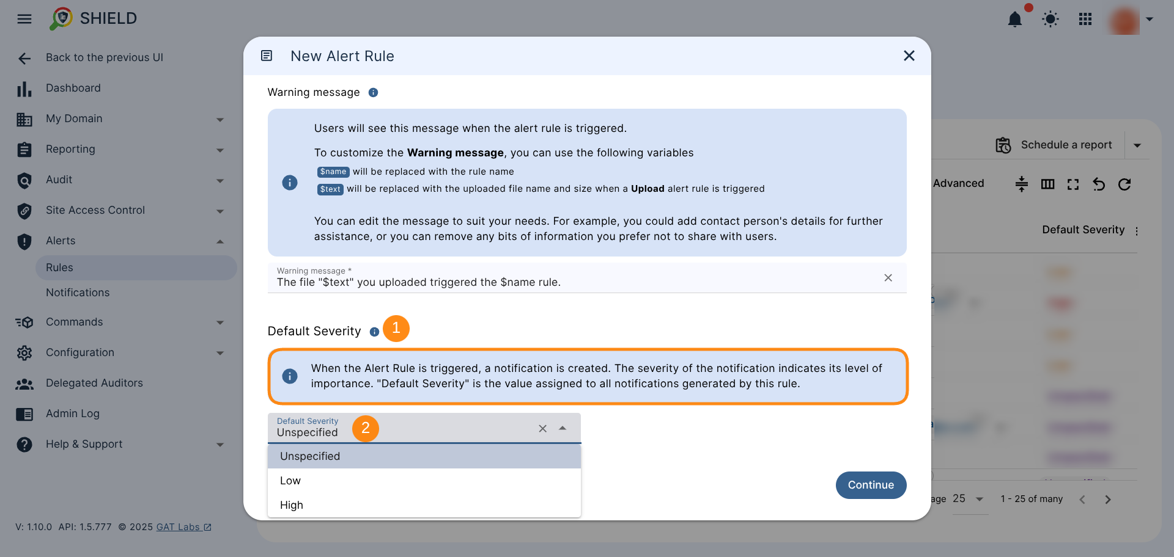Open Schedule a report dropdown arrow
Screen dimensions: 1174x557
tap(1137, 145)
